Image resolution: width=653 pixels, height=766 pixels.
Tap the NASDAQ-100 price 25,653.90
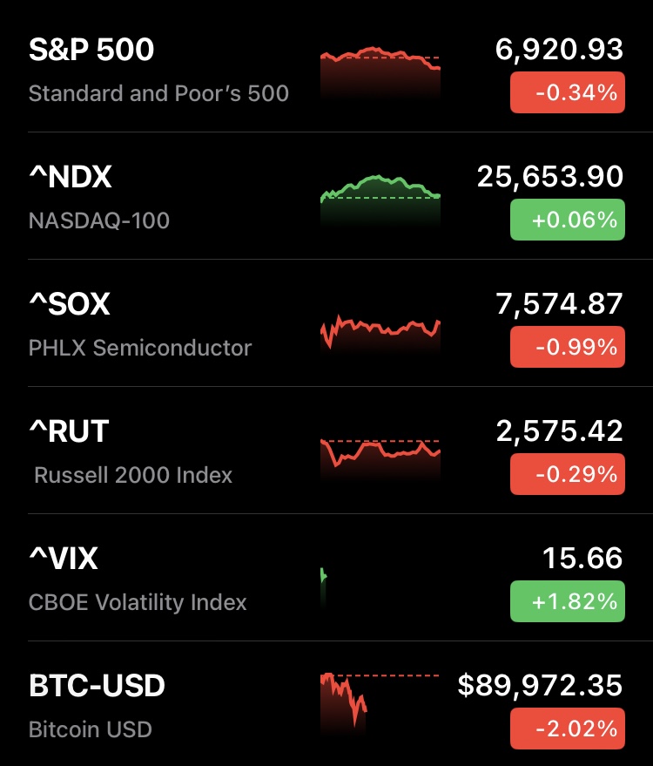(x=549, y=177)
